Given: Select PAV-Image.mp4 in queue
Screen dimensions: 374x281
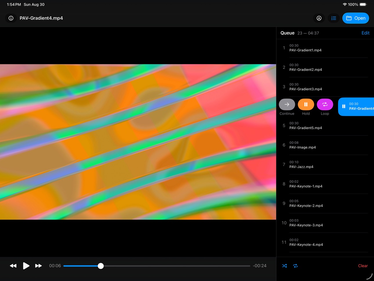Looking at the screenshot, I should pyautogui.click(x=325, y=145).
